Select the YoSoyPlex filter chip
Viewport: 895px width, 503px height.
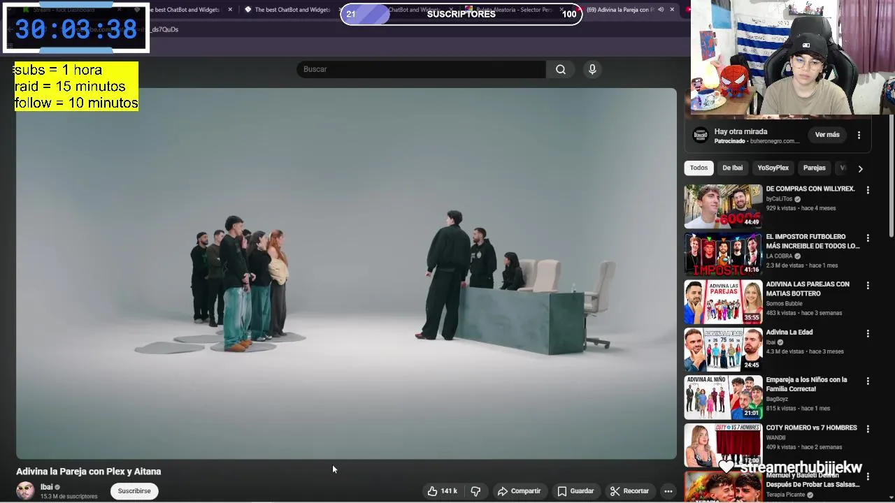[x=773, y=168]
